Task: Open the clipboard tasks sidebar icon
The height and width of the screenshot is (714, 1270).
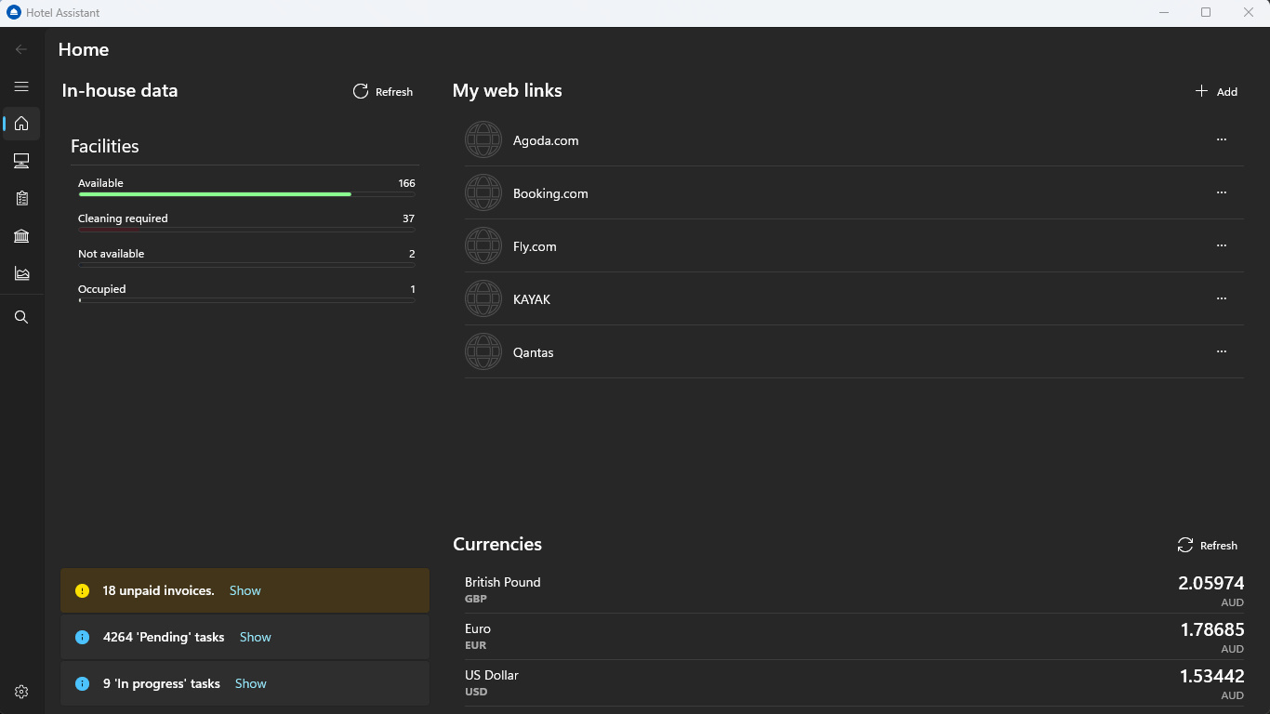Action: [x=21, y=198]
